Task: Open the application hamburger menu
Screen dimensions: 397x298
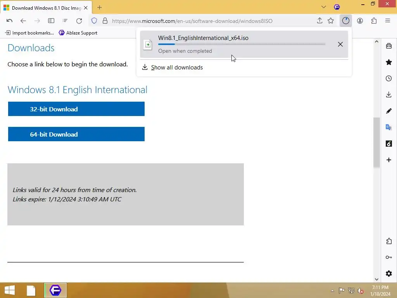Action: pos(388,21)
